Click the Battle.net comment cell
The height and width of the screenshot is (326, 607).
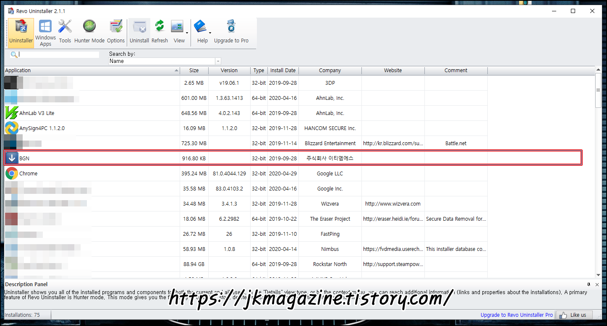pos(456,143)
